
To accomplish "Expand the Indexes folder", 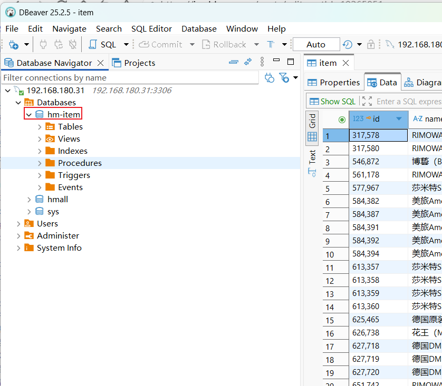I will pos(40,151).
